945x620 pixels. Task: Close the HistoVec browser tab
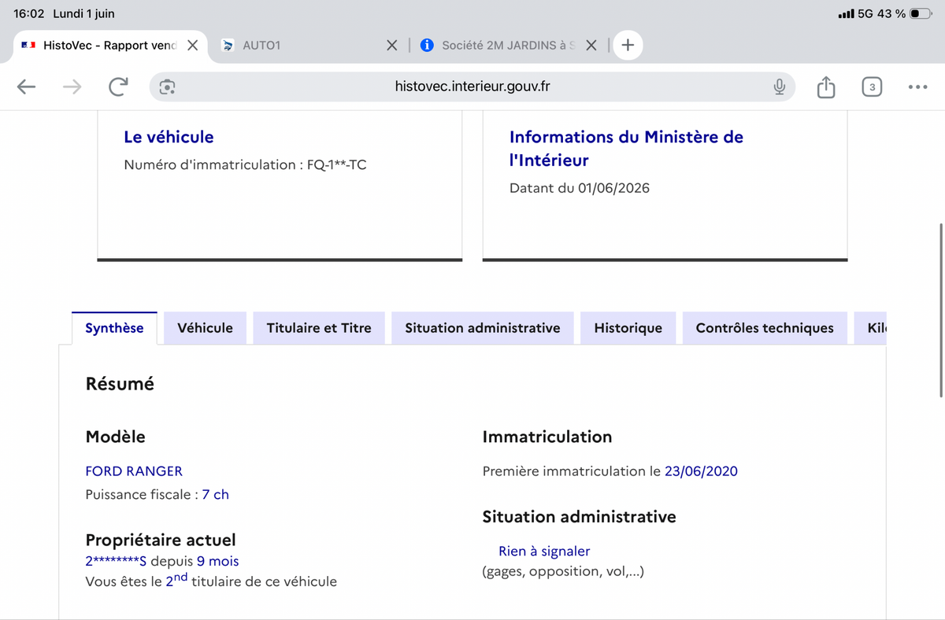coord(192,46)
